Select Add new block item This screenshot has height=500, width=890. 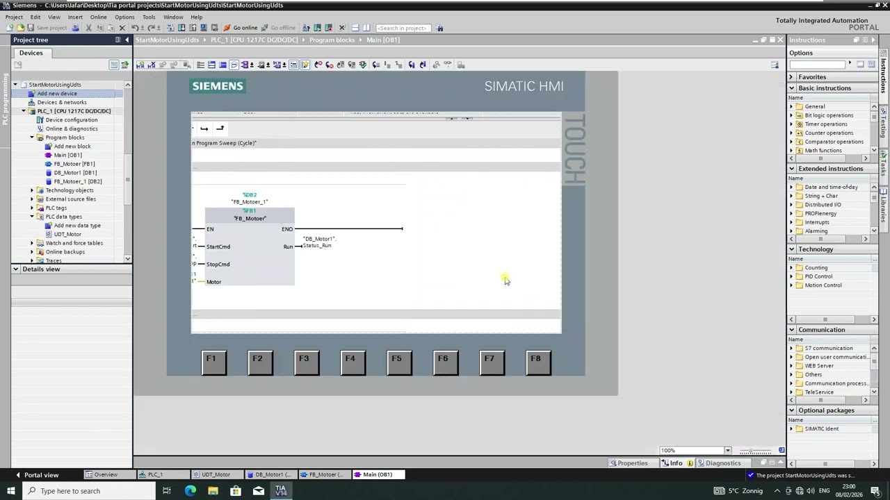(x=72, y=146)
